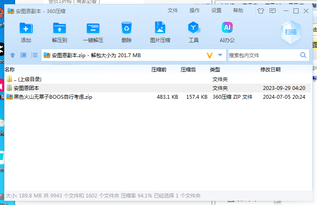
Task: Click the parent directory folder icon
Action: 9,79
